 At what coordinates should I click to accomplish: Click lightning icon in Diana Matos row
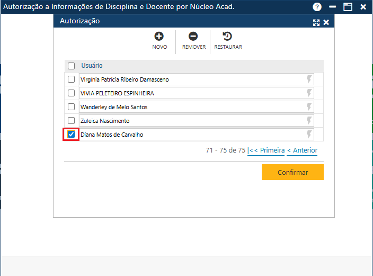click(x=309, y=135)
